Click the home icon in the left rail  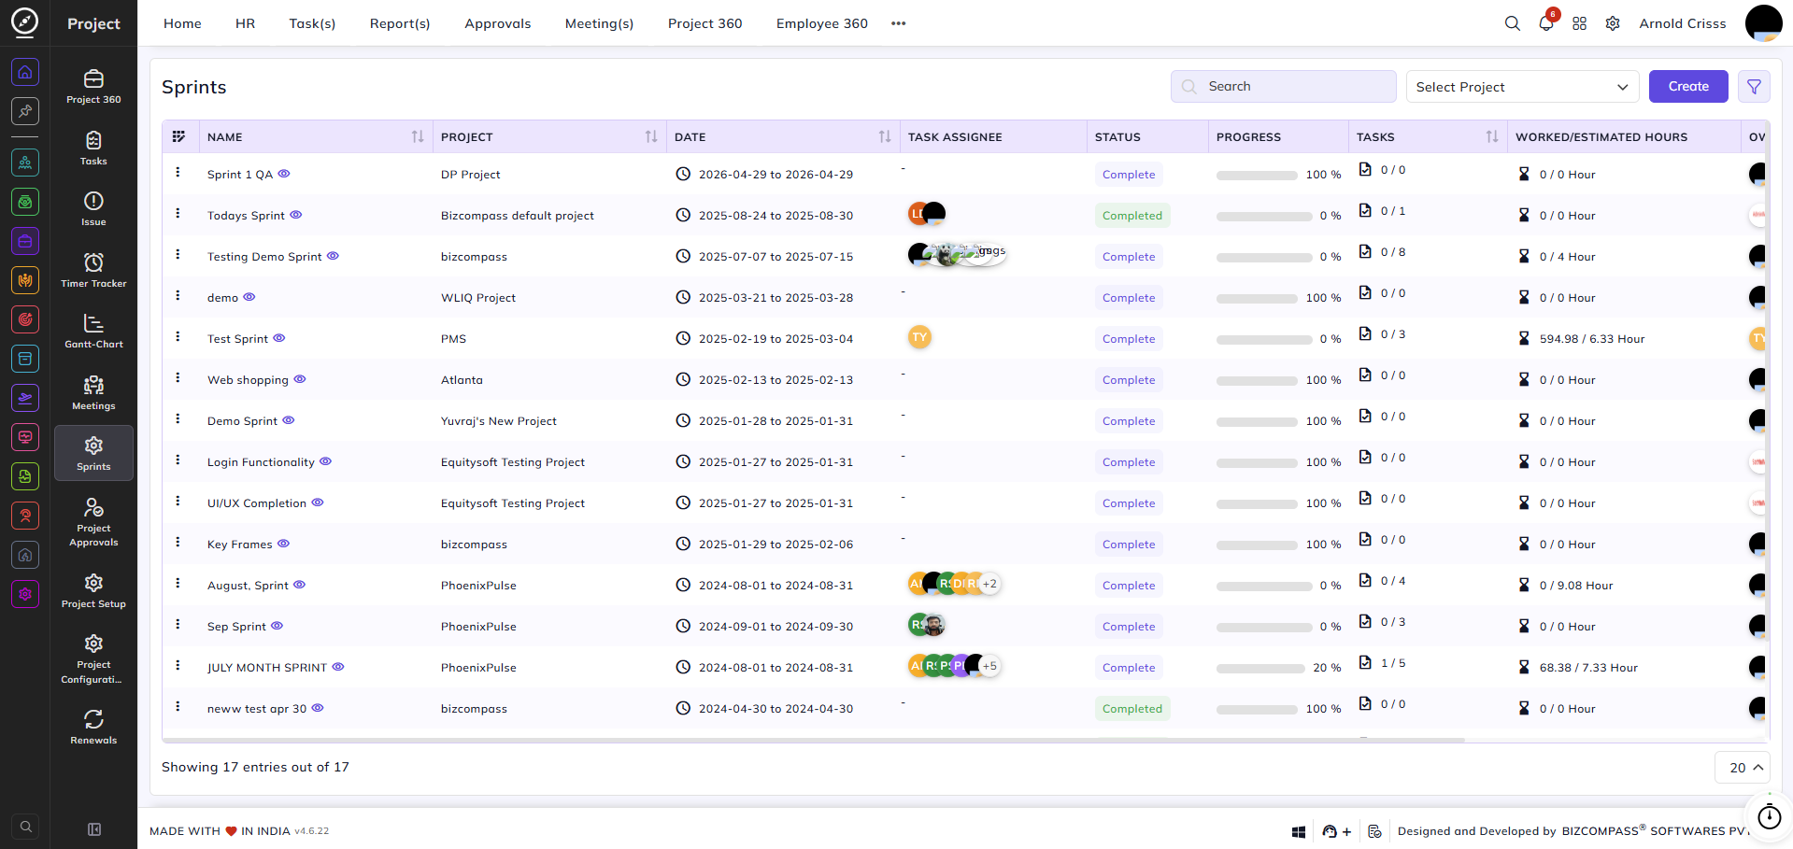click(x=25, y=71)
